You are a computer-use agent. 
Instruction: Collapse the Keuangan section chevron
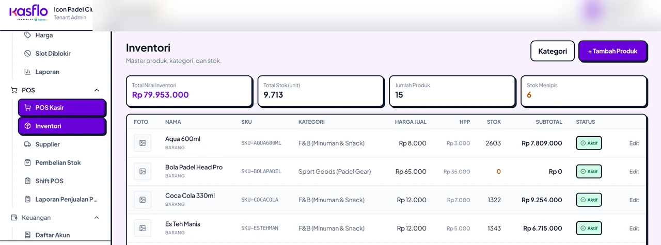(97, 218)
